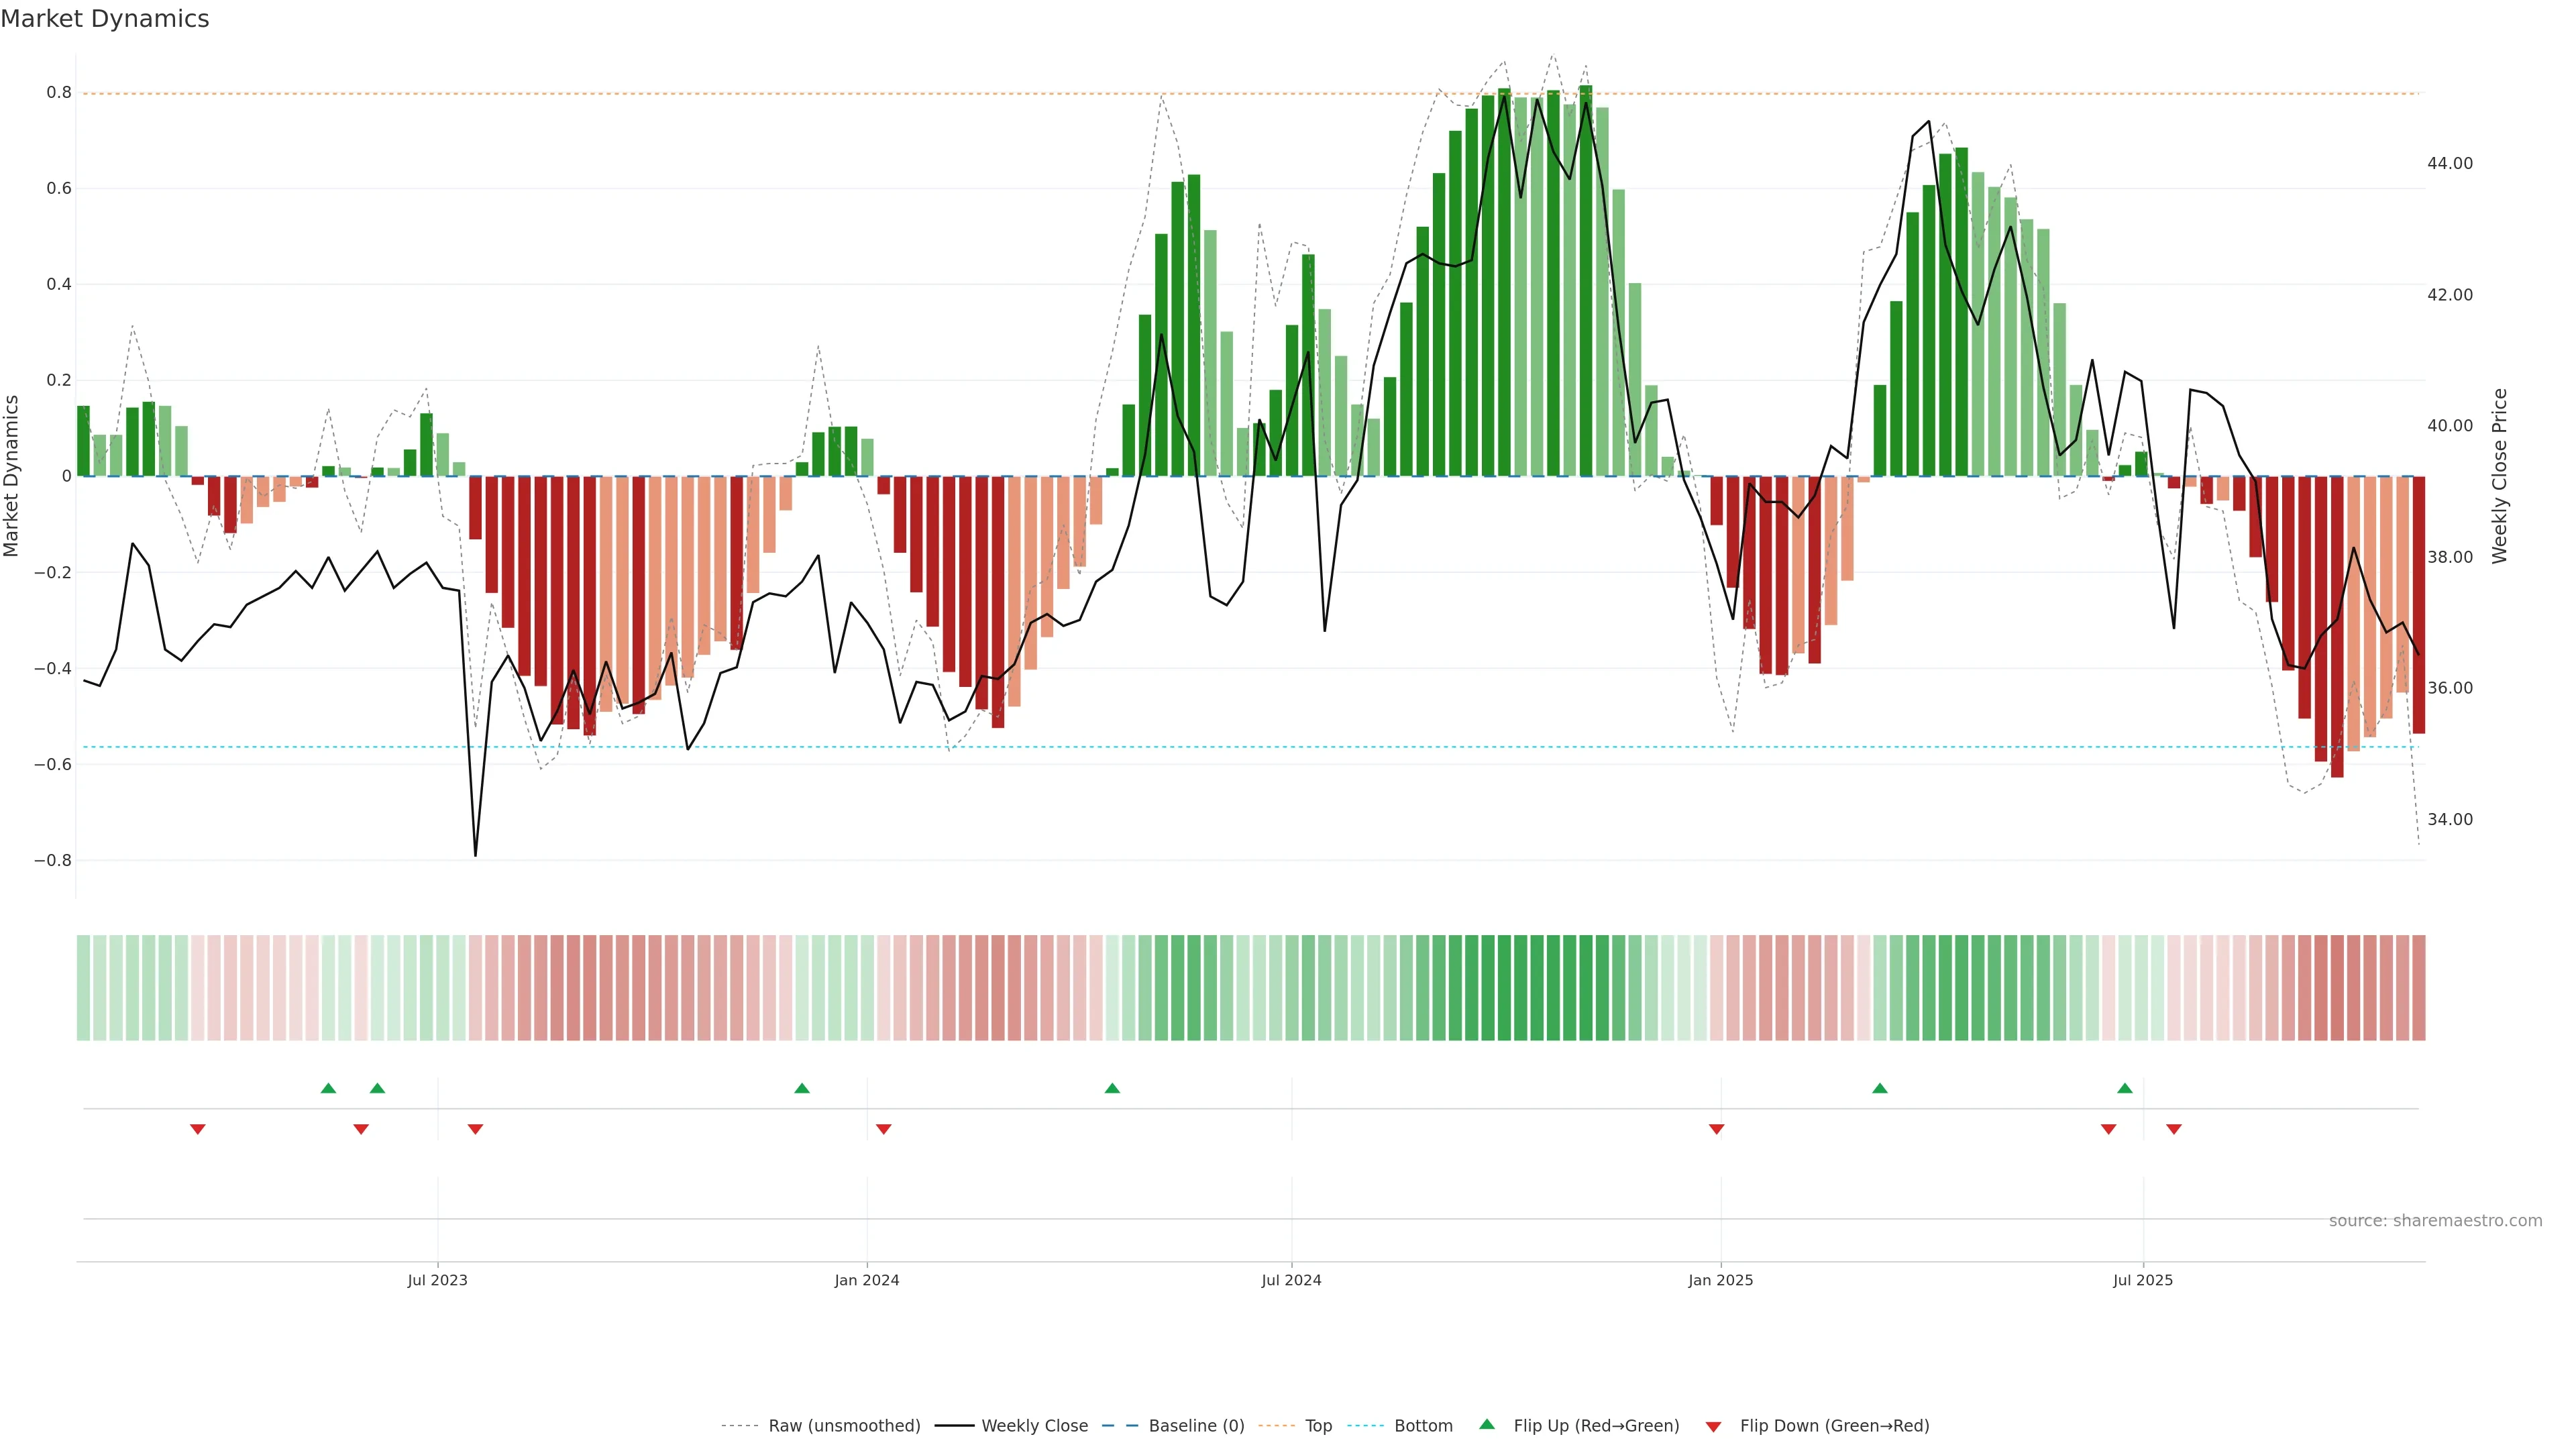This screenshot has width=2576, height=1449.
Task: Toggle the Weekly Close legend entry
Action: 1034,1426
